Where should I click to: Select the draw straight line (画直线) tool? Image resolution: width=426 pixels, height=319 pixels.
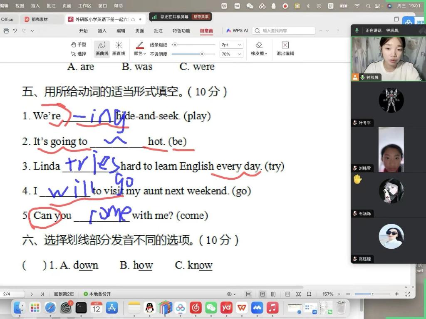point(119,49)
